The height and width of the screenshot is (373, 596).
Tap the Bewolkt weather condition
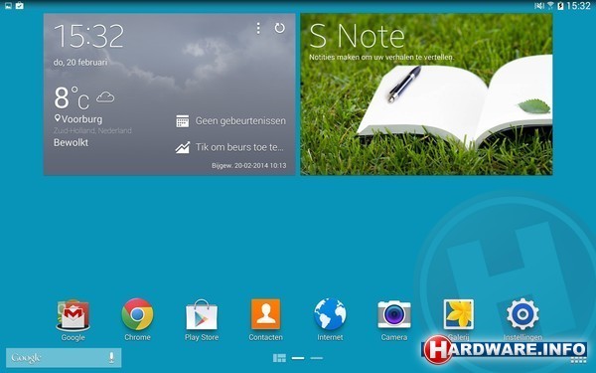tap(71, 142)
